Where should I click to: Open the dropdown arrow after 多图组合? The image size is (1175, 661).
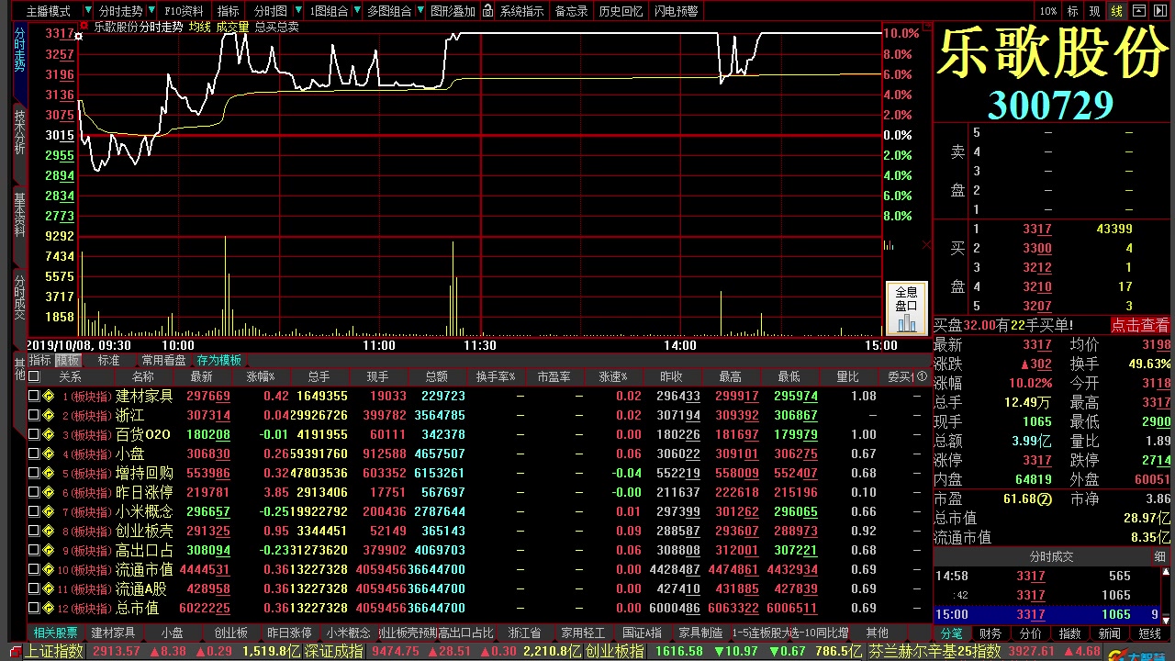(420, 11)
